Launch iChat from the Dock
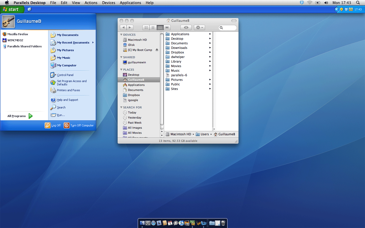Screen dimensions: 365x228 pos(176,223)
